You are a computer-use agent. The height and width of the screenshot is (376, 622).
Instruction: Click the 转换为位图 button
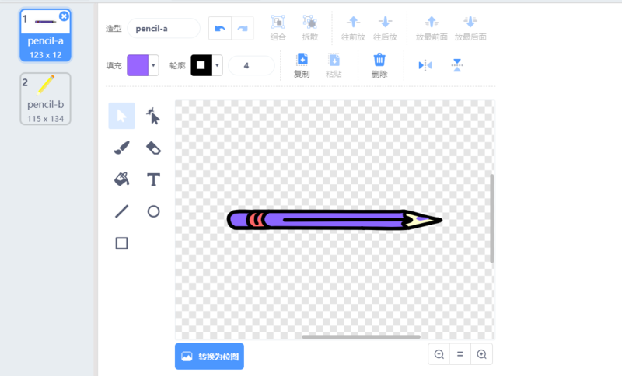click(x=209, y=357)
